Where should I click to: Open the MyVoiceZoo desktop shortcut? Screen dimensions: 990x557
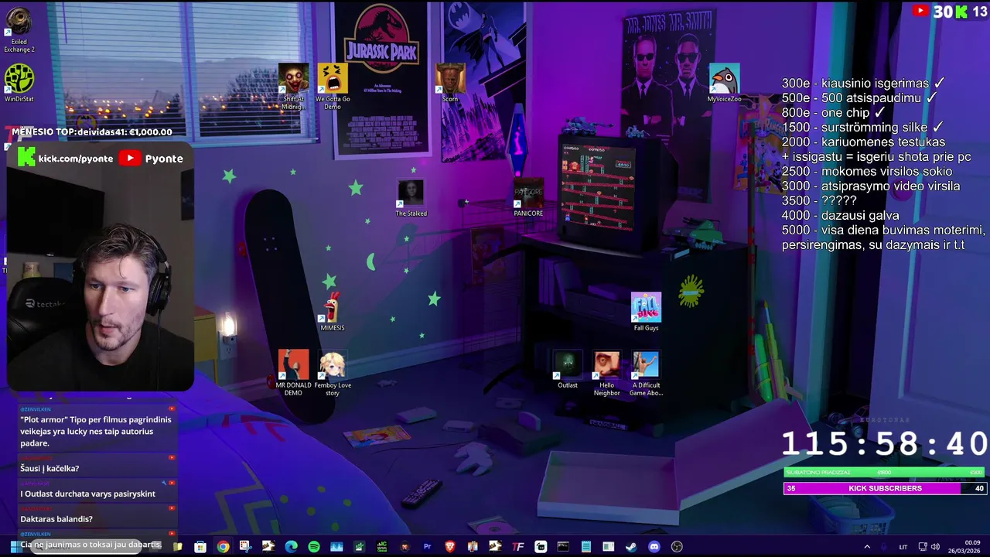pyautogui.click(x=724, y=83)
